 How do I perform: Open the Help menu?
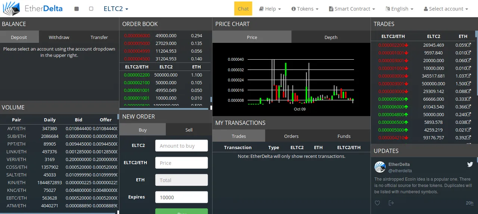tap(270, 9)
